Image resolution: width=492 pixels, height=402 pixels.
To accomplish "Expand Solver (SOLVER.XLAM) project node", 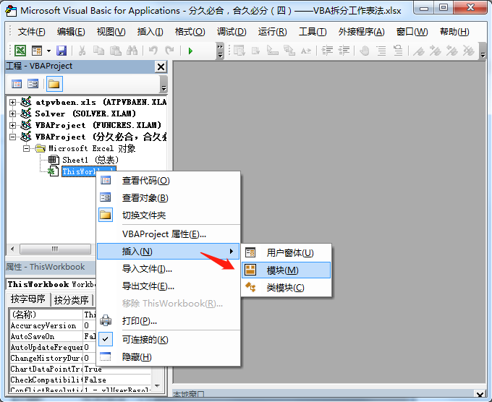I will (12, 114).
